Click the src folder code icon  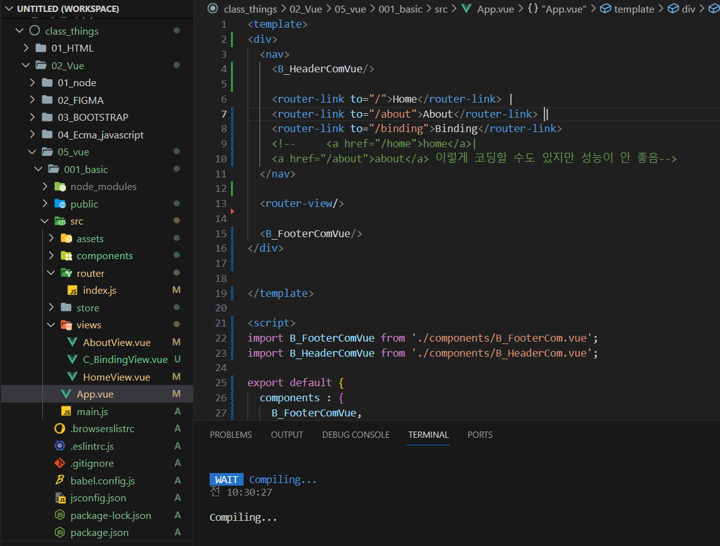[x=60, y=221]
